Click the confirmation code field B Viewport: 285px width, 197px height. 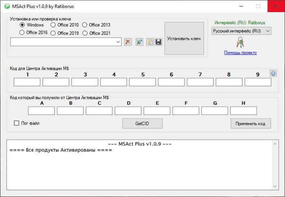click(70, 111)
